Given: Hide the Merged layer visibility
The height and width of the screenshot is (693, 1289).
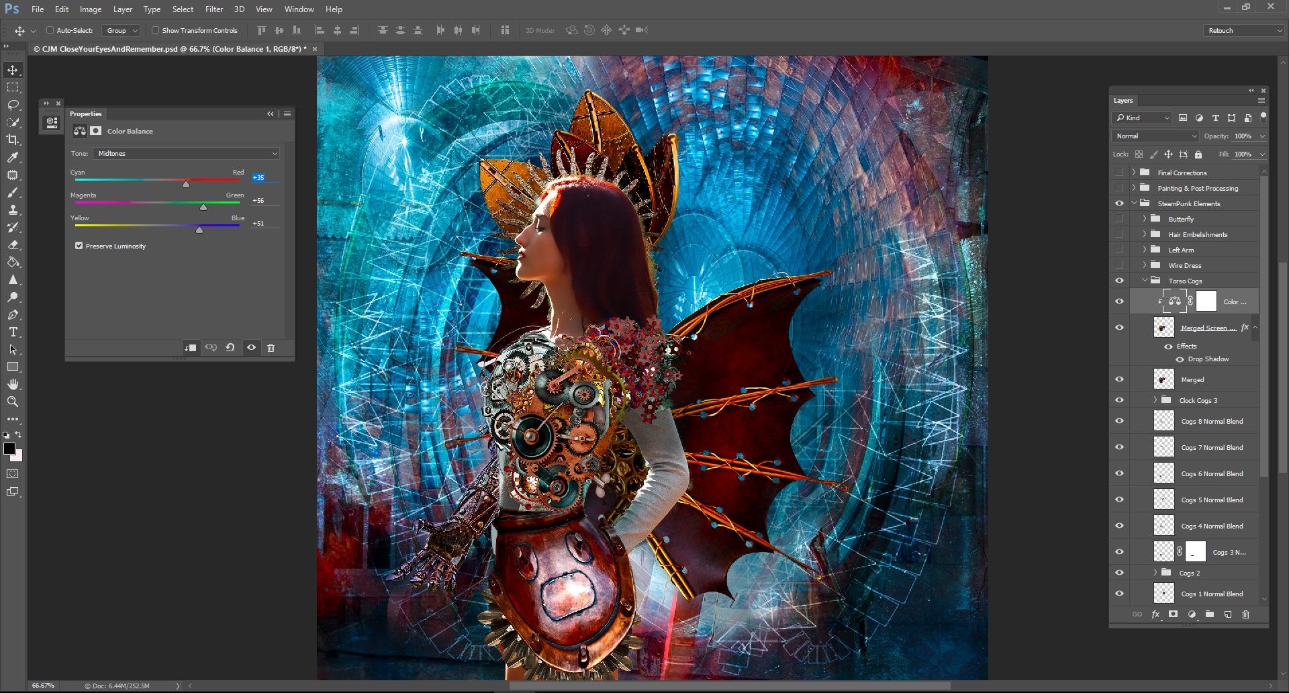Looking at the screenshot, I should pos(1119,379).
